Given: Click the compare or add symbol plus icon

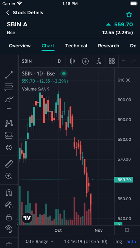Looking at the screenshot, I should [85, 61].
